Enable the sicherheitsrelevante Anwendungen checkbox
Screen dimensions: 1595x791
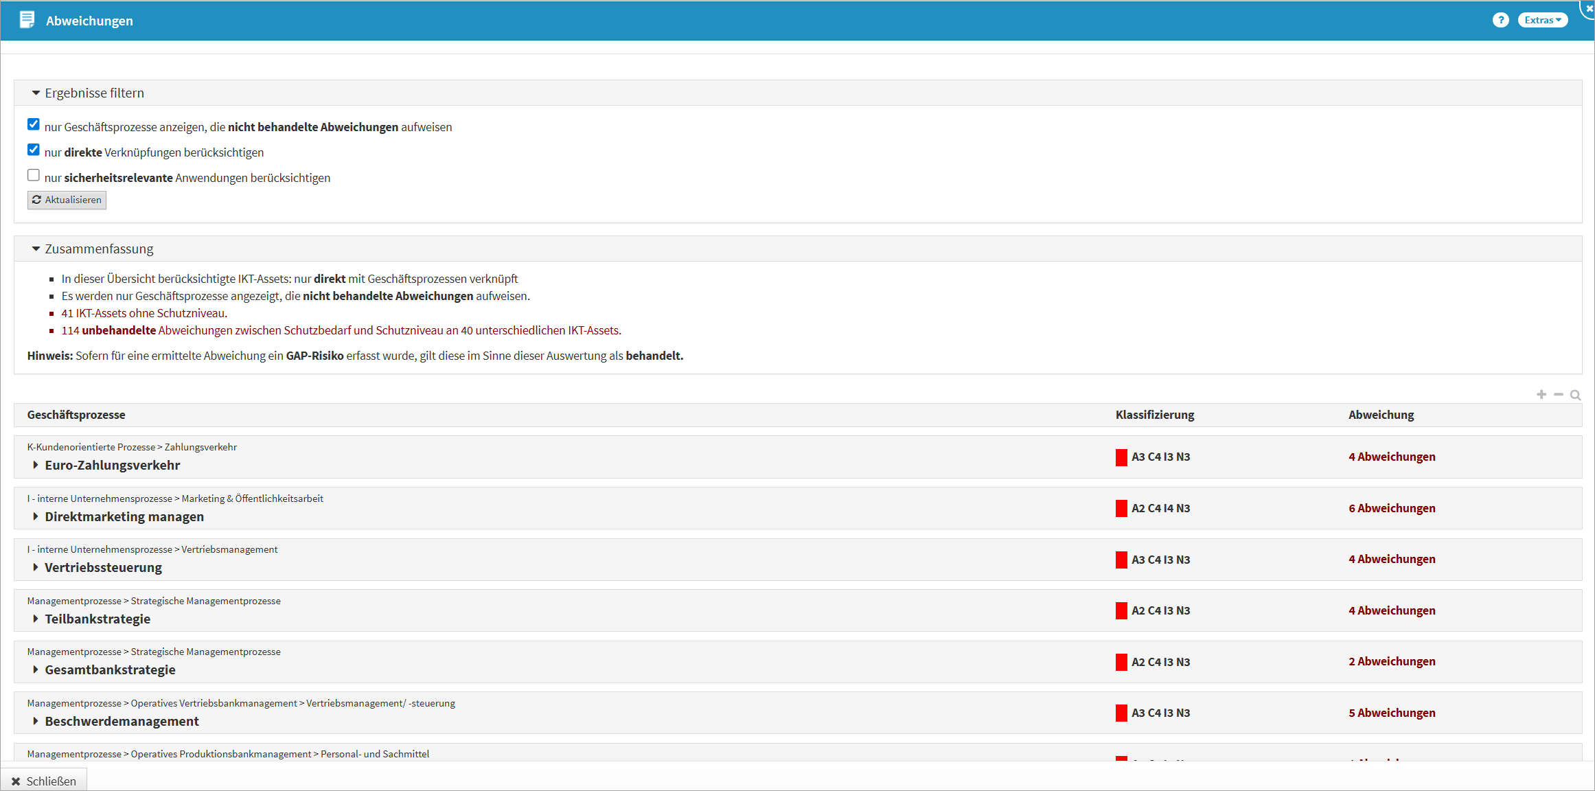[x=34, y=175]
